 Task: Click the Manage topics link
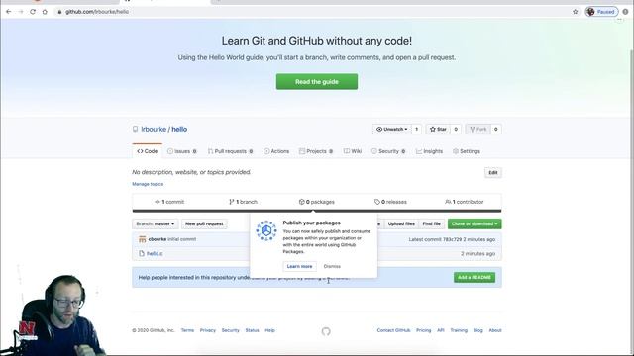(148, 184)
